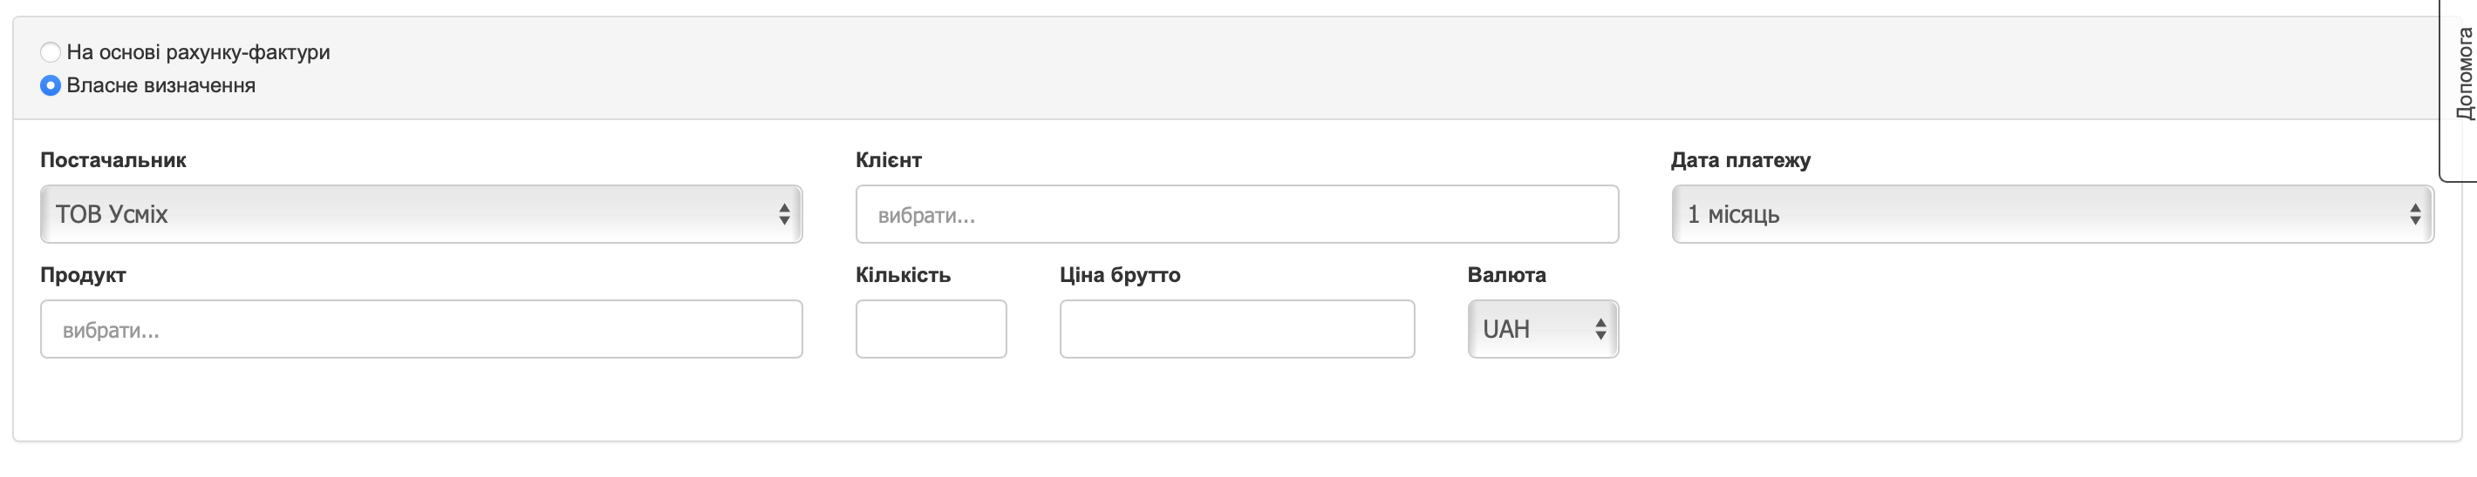Click into the Клієнт search field
Image resolution: width=2477 pixels, height=477 pixels.
[x=1237, y=214]
